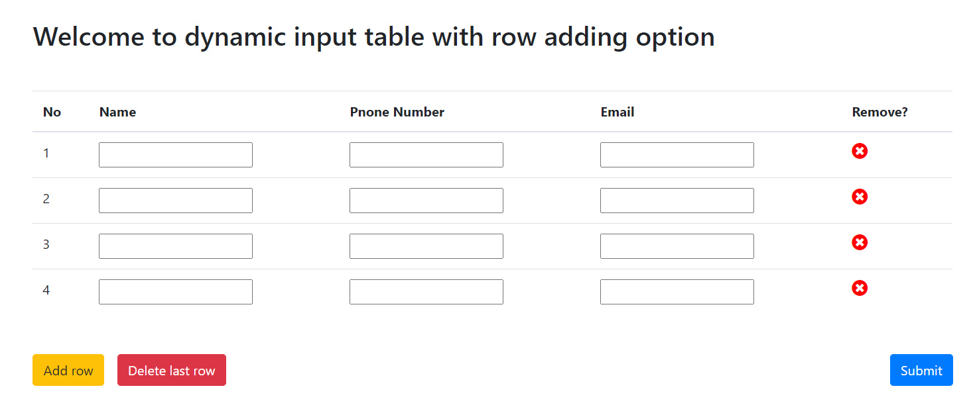Click the Remove? column header
This screenshot has width=973, height=415.
pyautogui.click(x=879, y=113)
